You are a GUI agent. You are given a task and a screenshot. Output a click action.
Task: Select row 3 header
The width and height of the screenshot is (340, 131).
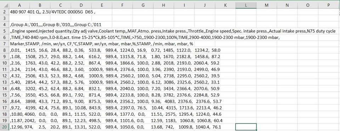(x=4, y=18)
